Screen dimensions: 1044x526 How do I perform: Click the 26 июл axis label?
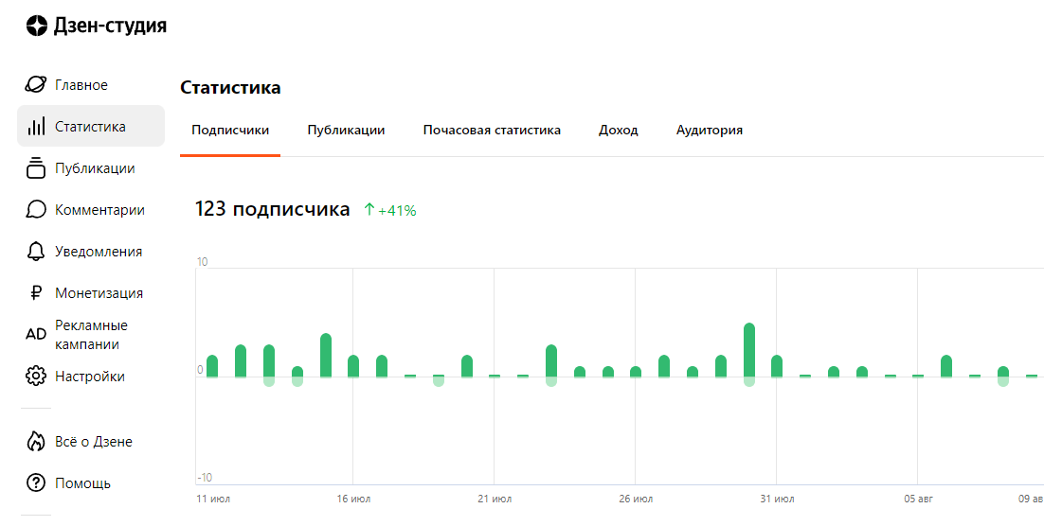[x=637, y=499]
